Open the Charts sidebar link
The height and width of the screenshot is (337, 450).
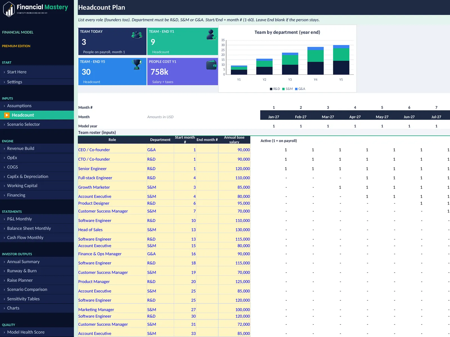(x=37, y=308)
